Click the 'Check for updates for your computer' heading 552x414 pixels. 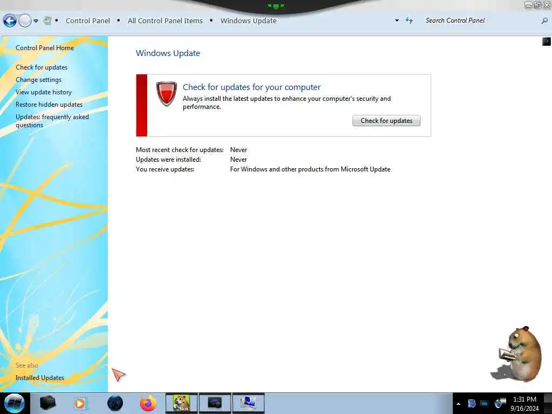click(x=251, y=87)
